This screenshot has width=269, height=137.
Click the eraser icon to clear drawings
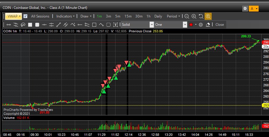click(x=208, y=25)
